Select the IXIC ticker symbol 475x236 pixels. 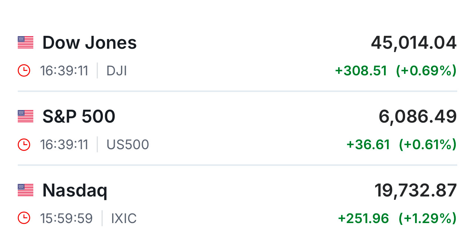pos(124,218)
